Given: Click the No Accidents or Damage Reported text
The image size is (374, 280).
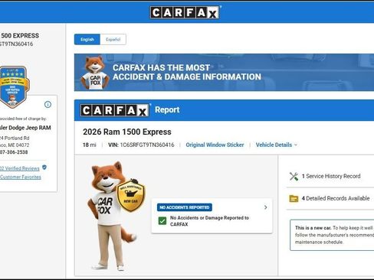Looking at the screenshot, I should 209,221.
